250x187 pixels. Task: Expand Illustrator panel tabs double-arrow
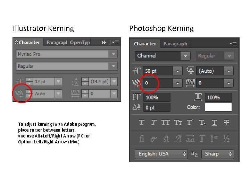(104, 42)
